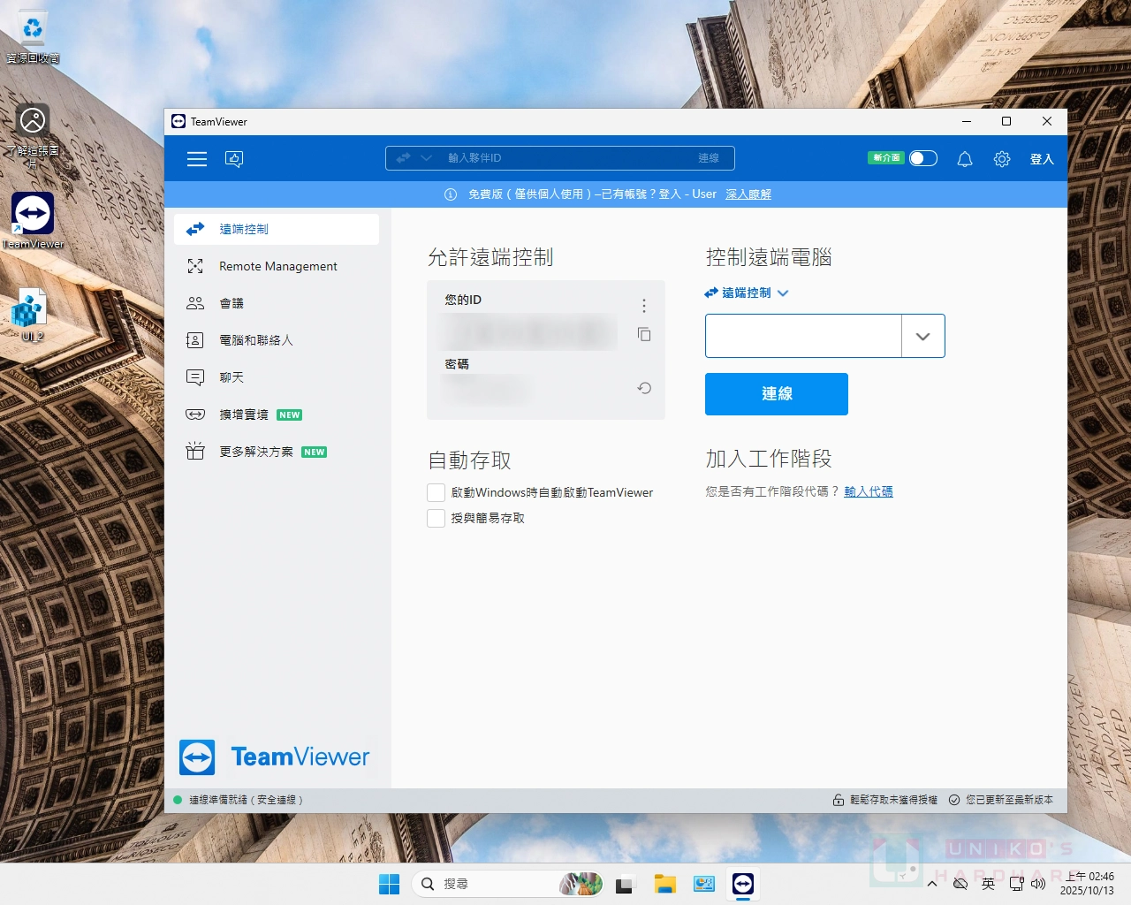Click the feedback icon beside the hamburger menu
Viewport: 1131px width, 905px height.
(234, 159)
